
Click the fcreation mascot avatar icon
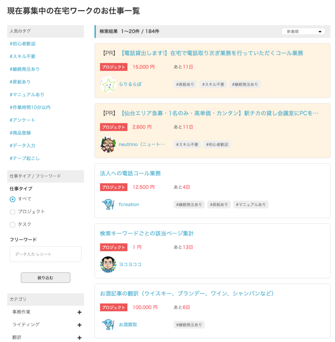(x=108, y=204)
